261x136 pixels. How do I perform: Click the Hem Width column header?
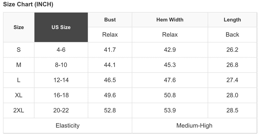tap(170, 20)
